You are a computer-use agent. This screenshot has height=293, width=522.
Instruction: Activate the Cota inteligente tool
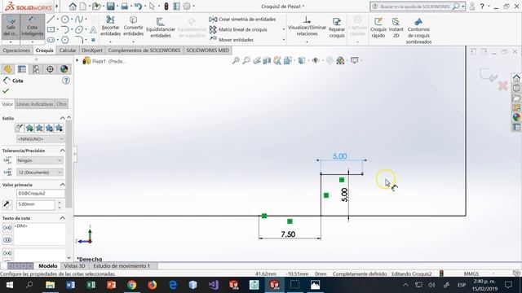33,27
